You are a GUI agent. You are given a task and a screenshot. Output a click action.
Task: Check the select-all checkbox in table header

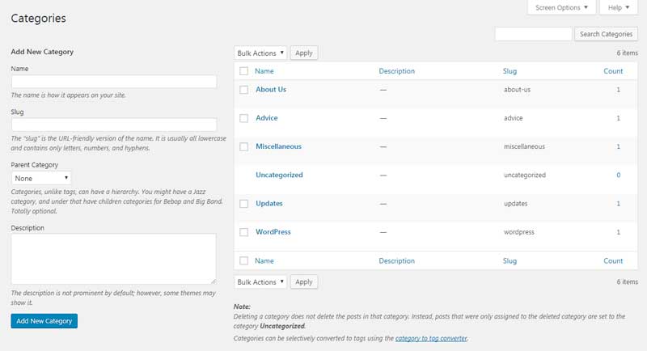(244, 71)
